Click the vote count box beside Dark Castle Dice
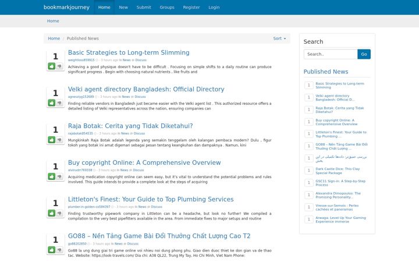This screenshot has height=262, width=419. (x=308, y=171)
